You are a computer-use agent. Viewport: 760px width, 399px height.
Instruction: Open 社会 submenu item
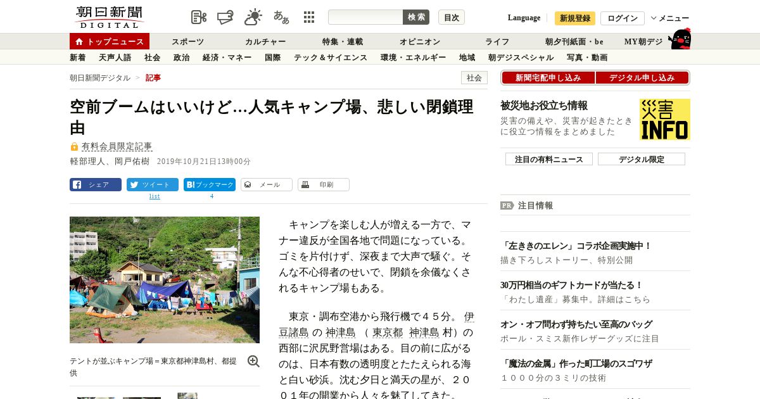(x=152, y=58)
